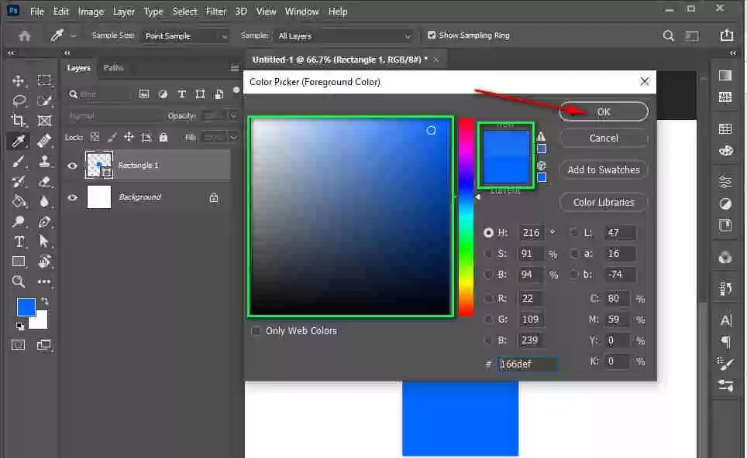Select the Pen tool
The image size is (747, 458).
click(44, 221)
